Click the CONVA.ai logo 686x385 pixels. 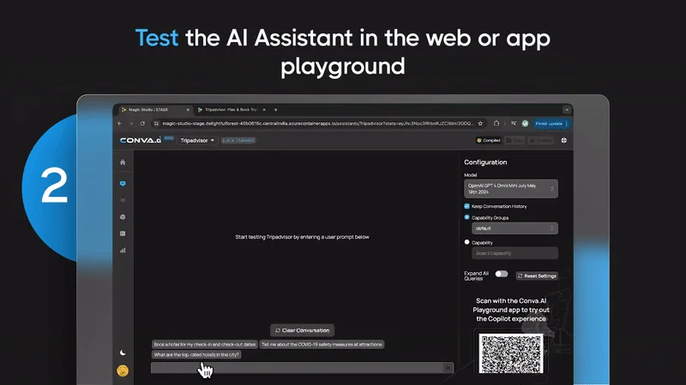click(x=141, y=140)
